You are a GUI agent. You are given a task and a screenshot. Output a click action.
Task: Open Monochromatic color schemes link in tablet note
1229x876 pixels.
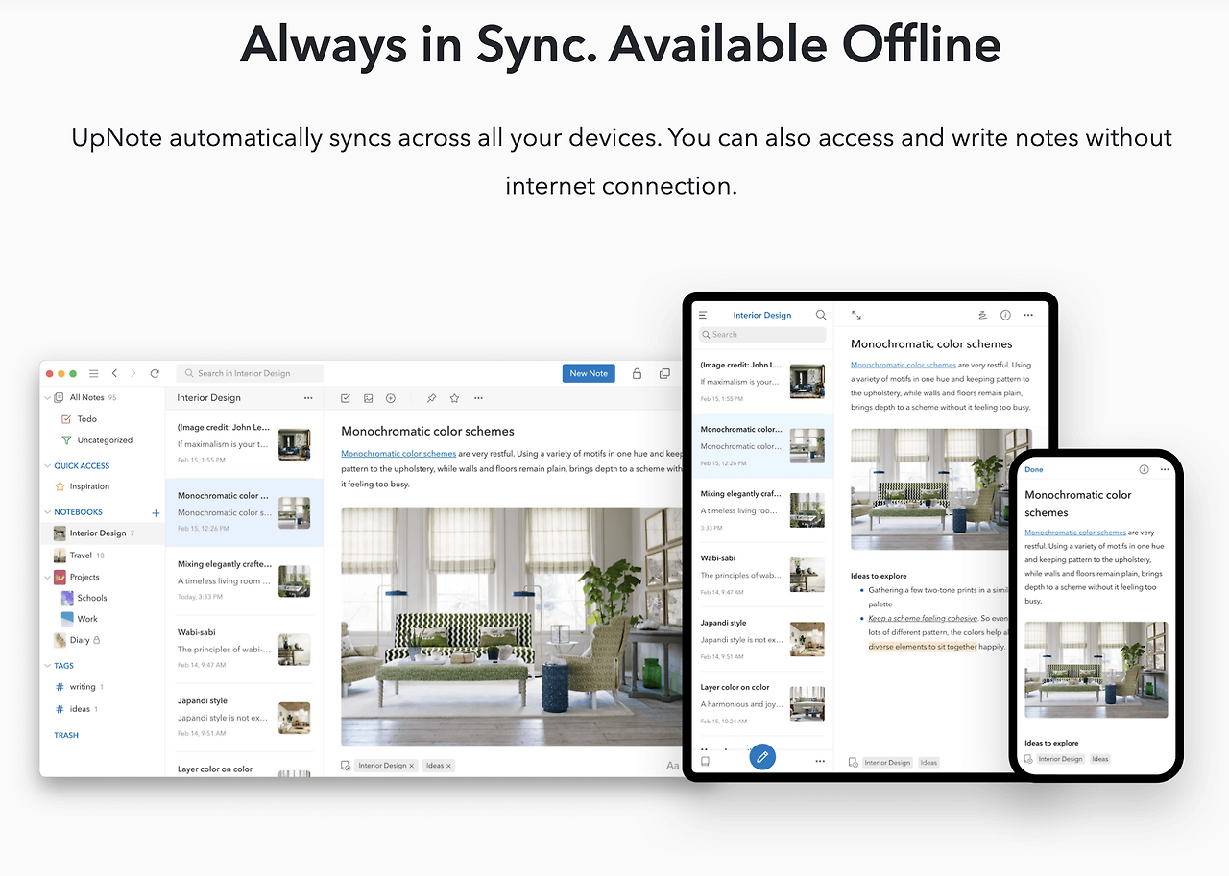click(x=904, y=365)
